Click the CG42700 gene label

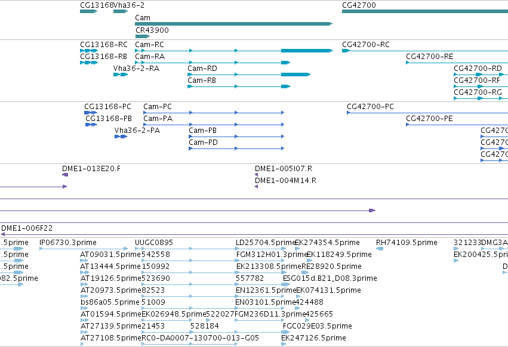(359, 5)
